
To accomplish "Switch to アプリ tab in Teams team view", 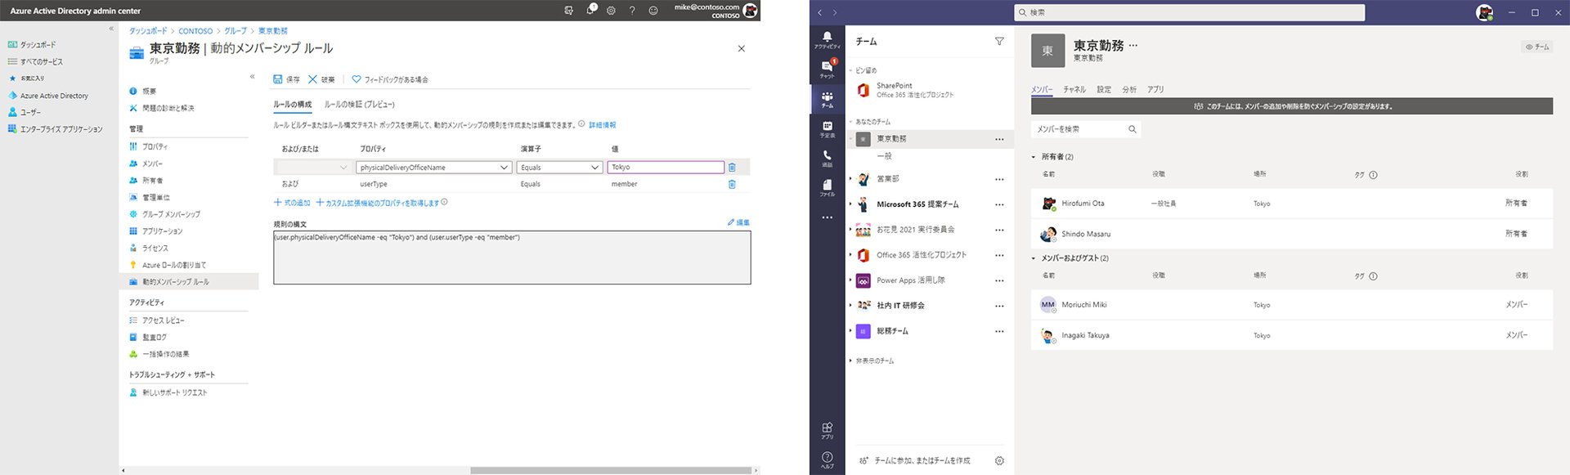I will click(1155, 89).
